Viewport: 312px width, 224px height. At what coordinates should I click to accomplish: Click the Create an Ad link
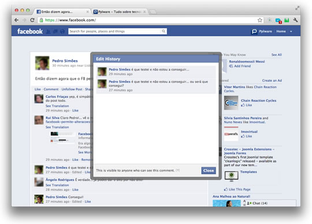pyautogui.click(x=272, y=80)
